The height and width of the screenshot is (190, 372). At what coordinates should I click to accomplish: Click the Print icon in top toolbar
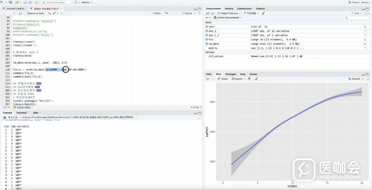[36, 2]
